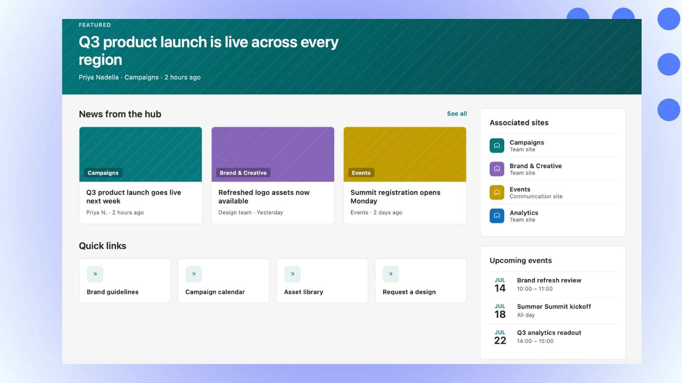The image size is (682, 383).
Task: Click 'Events · 2 days ago' text
Action: [x=376, y=212]
